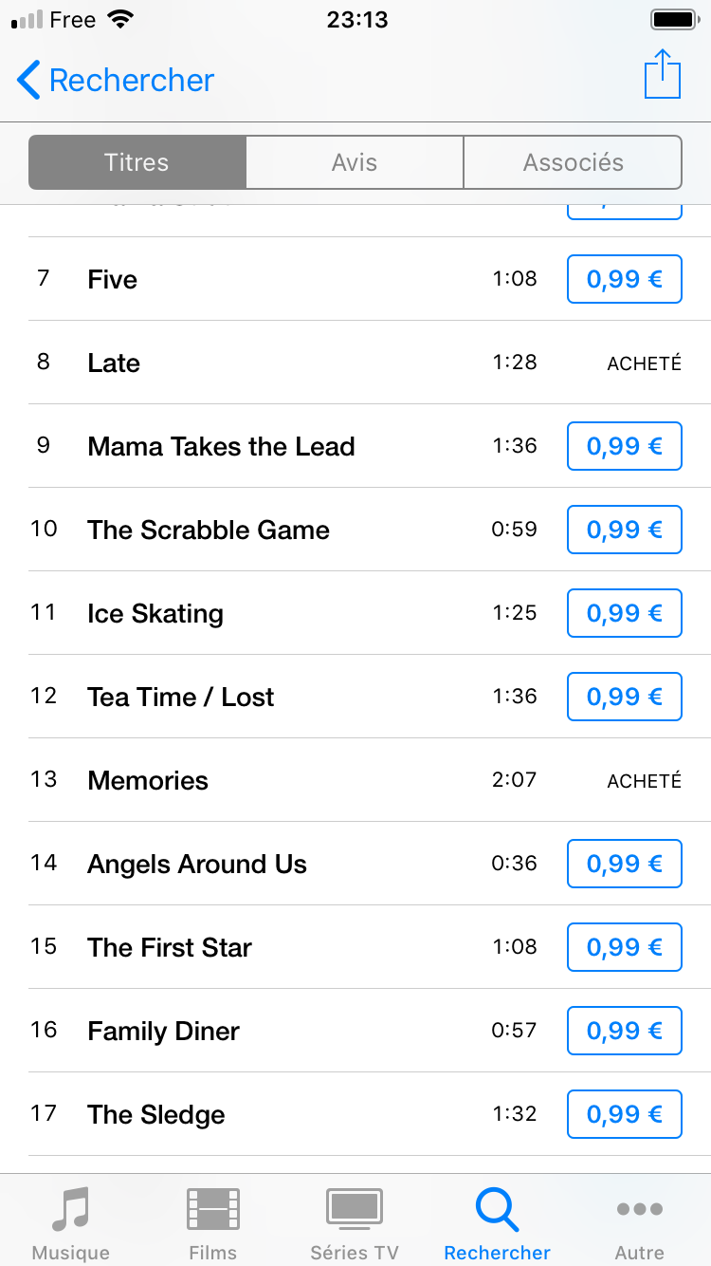Buy Angels Around Us for 0,99 €
Image resolution: width=711 pixels, height=1266 pixels.
624,864
